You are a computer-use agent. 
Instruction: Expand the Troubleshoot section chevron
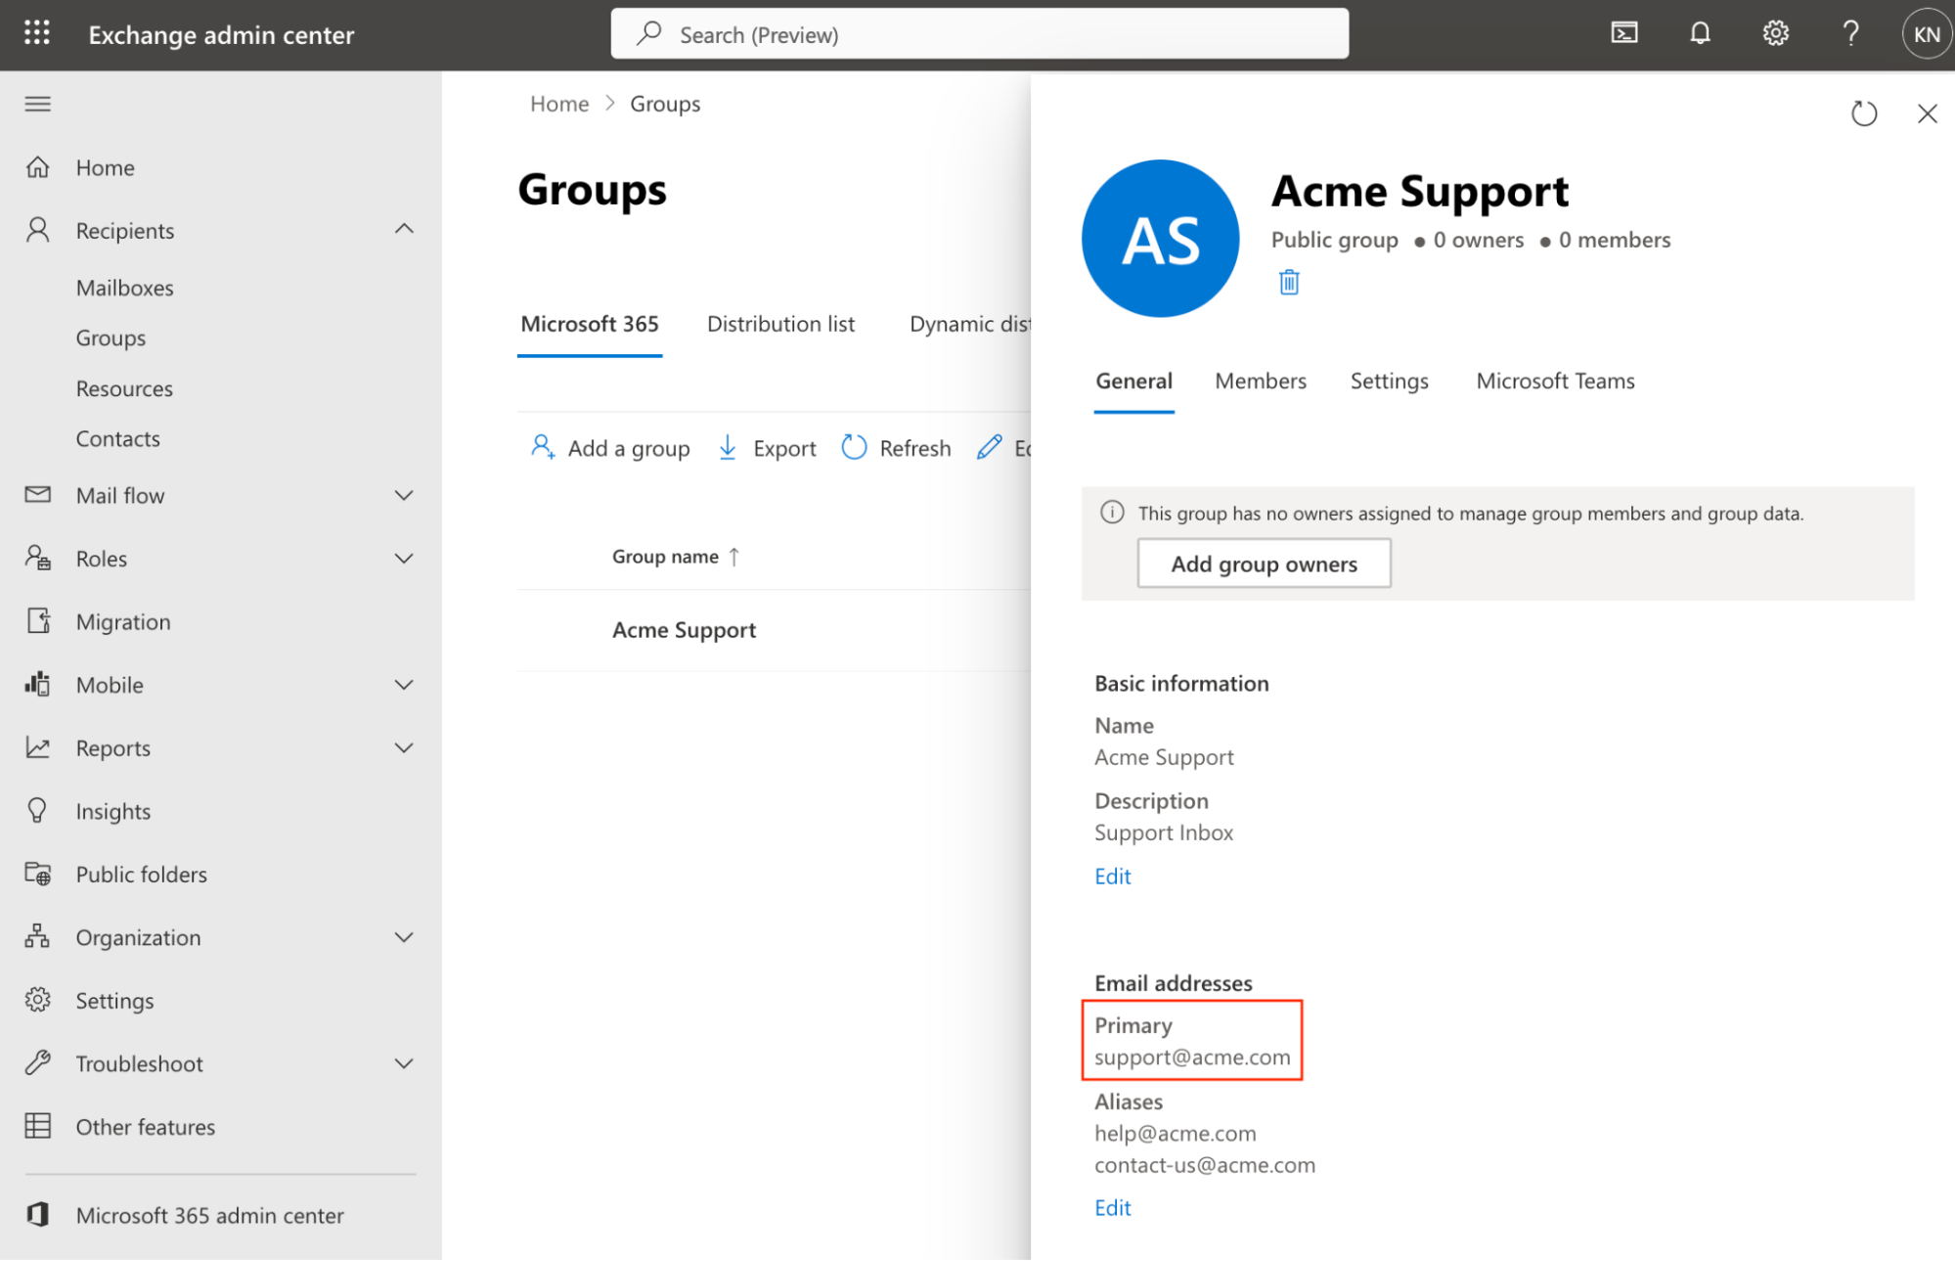pos(404,1062)
